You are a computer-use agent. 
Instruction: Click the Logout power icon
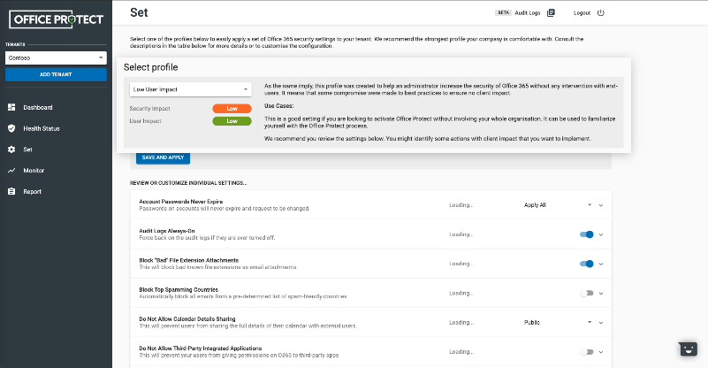click(601, 13)
